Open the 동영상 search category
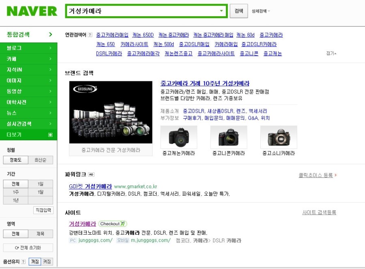The height and width of the screenshot is (269, 365). pos(29,91)
